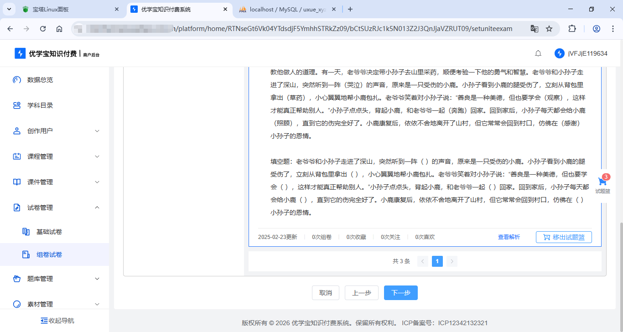The width and height of the screenshot is (623, 332).
Task: Open the 查看解析 analysis link
Action: point(509,237)
